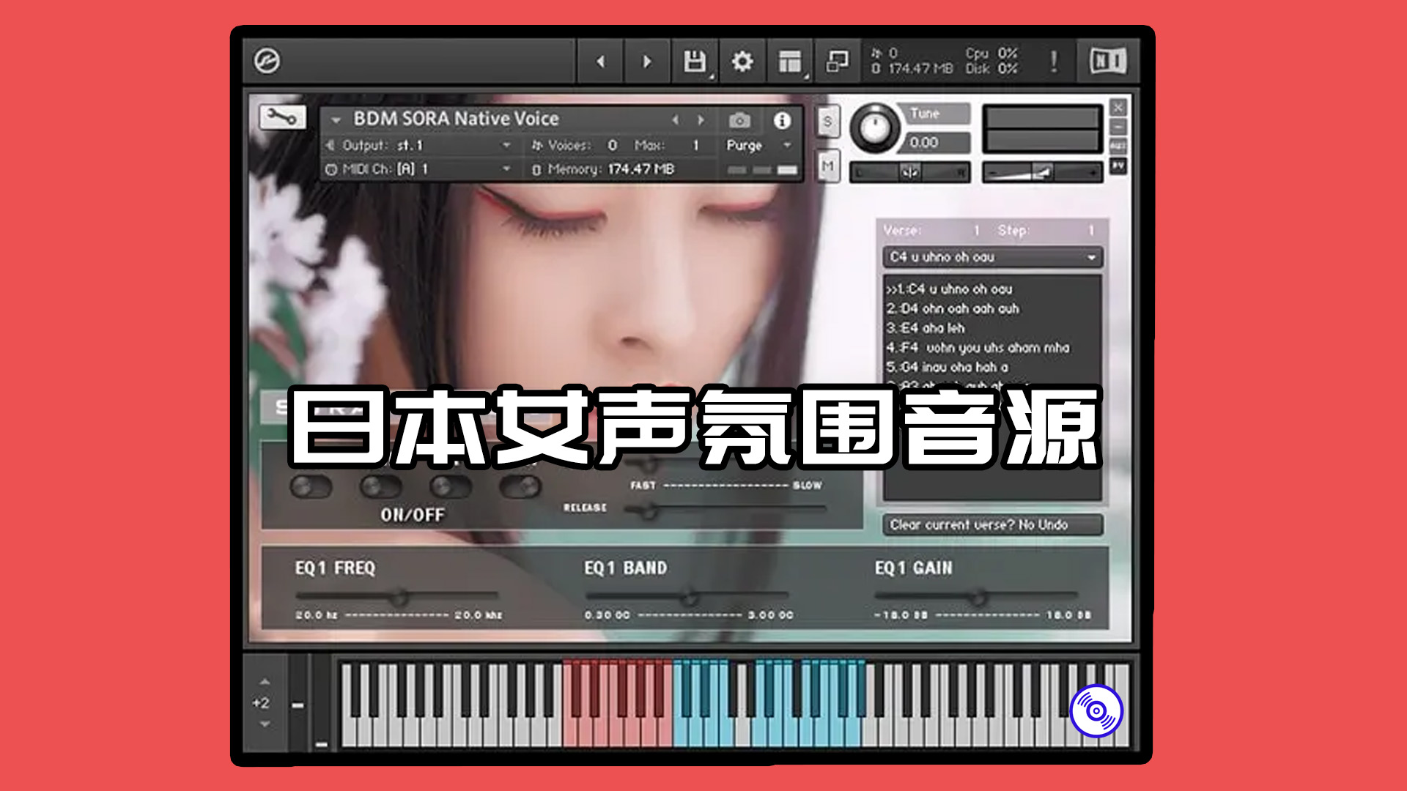Remove instrument with the X button
Viewport: 1407px width, 791px height.
pyautogui.click(x=1118, y=108)
